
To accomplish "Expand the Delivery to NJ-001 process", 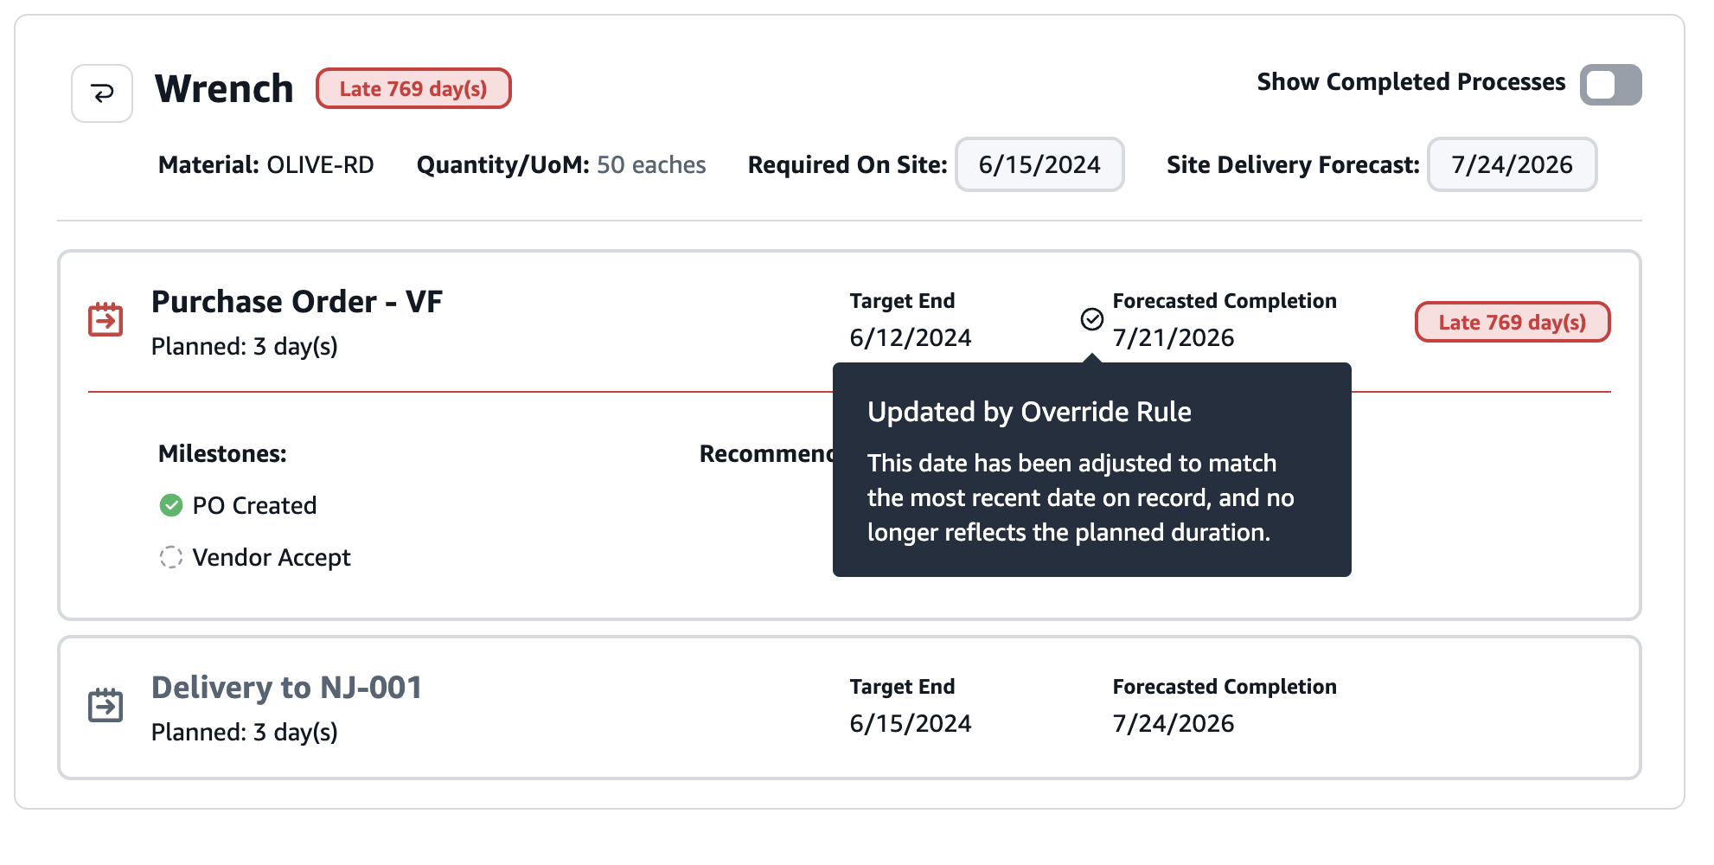I will pos(286,688).
